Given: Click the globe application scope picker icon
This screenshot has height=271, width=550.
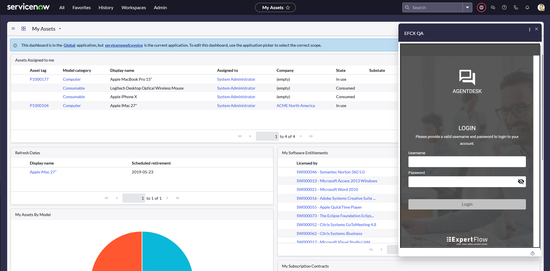Looking at the screenshot, I should [x=482, y=8].
